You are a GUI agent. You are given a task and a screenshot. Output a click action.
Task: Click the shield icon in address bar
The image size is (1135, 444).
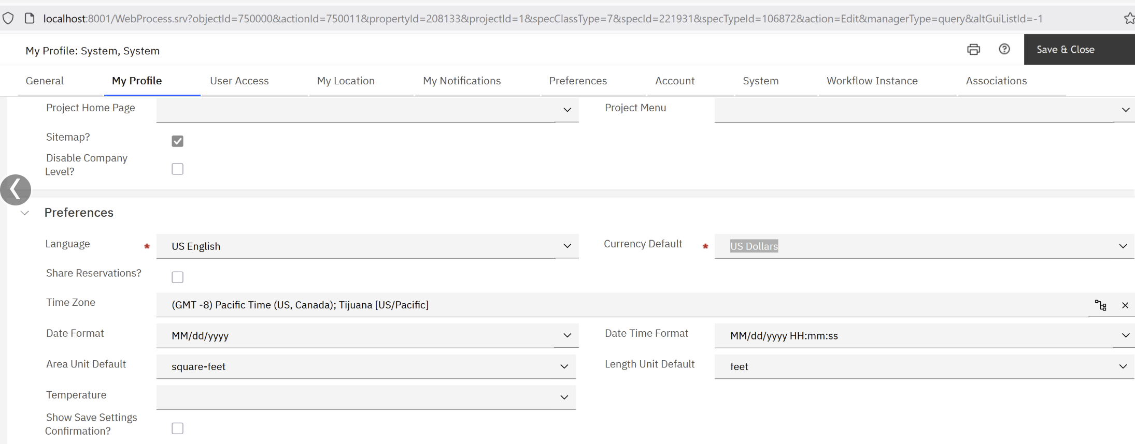click(8, 19)
